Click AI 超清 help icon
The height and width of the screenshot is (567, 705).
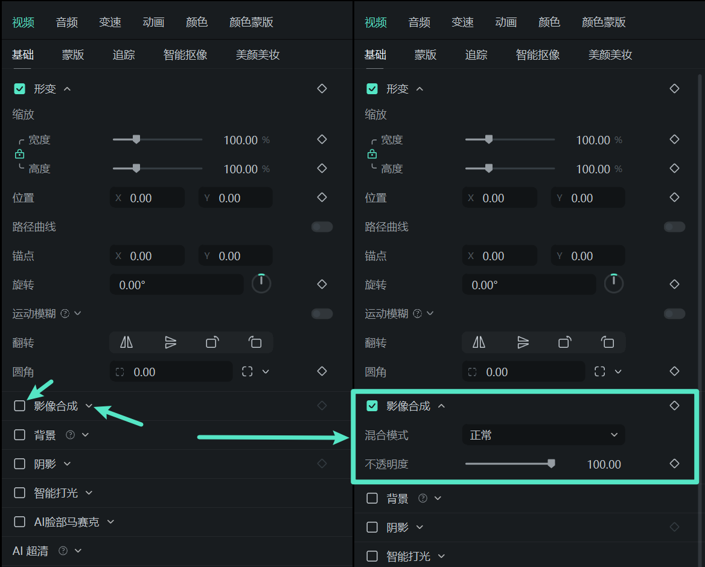[63, 551]
